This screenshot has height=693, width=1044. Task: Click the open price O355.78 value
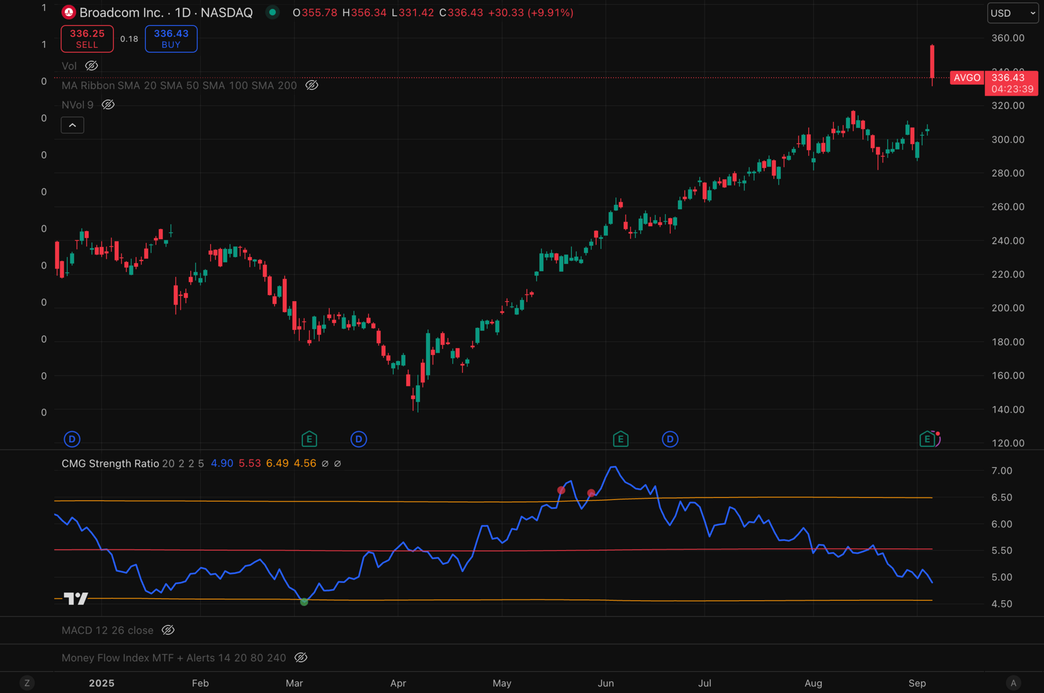coord(315,13)
